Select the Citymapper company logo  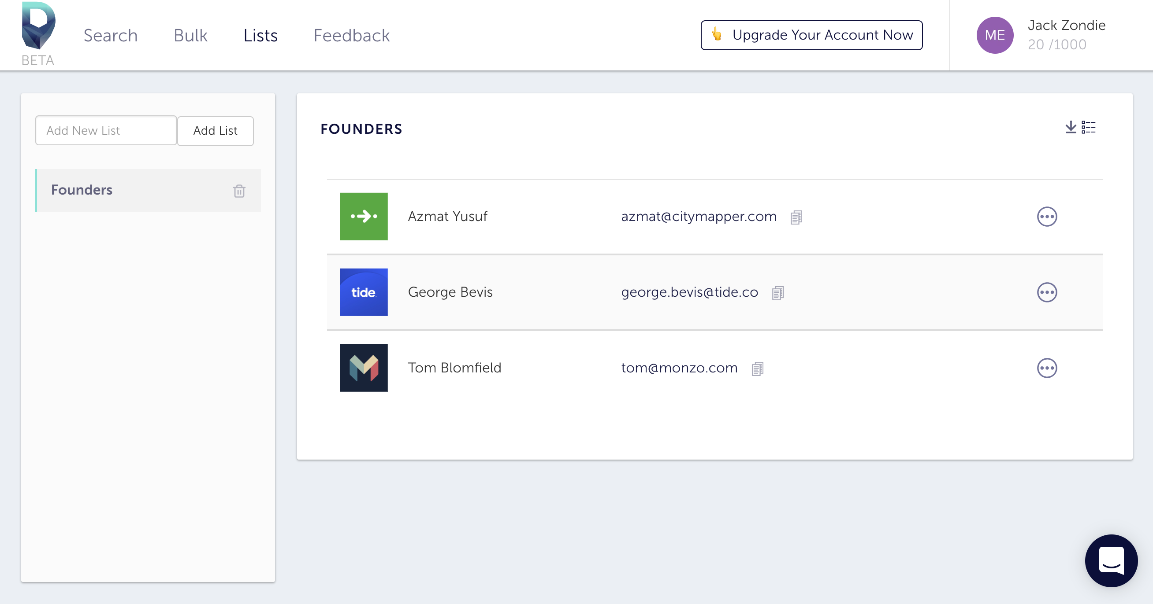[x=364, y=217]
